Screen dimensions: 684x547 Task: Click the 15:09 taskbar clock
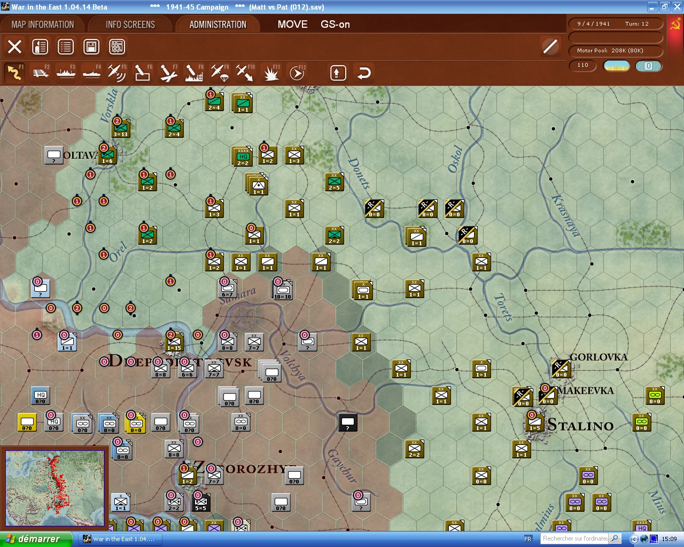(669, 539)
